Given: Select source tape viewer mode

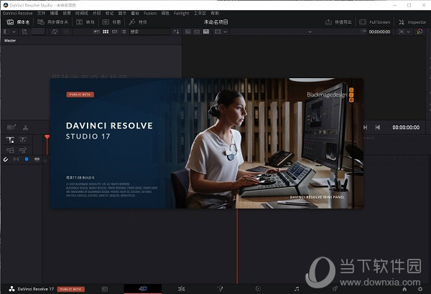Looking at the screenshot, I should (x=197, y=32).
